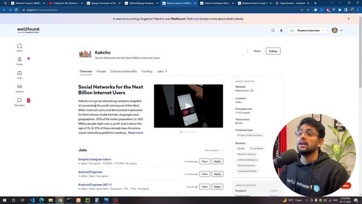Click the Share button
This screenshot has height=204, width=362.
point(257,51)
